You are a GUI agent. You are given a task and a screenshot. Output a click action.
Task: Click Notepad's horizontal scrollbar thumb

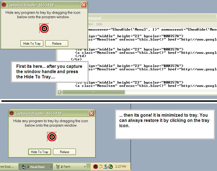point(93,92)
